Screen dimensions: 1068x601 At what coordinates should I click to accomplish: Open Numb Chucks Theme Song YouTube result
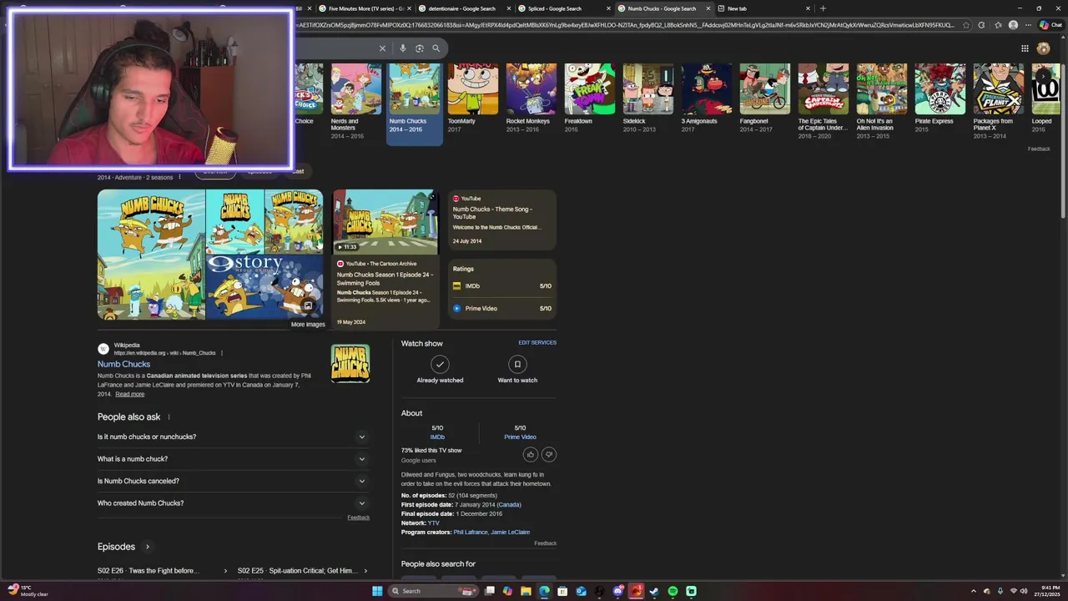point(501,220)
